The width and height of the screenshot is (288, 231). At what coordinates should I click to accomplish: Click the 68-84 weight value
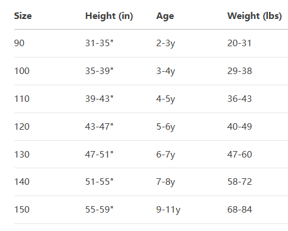tap(239, 210)
